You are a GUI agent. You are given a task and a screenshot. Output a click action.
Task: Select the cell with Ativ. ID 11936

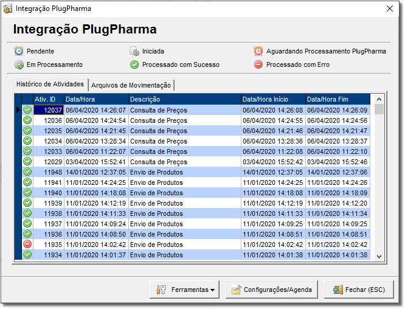49,234
